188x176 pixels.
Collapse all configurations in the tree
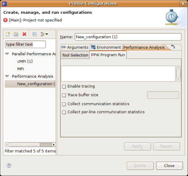[35, 34]
